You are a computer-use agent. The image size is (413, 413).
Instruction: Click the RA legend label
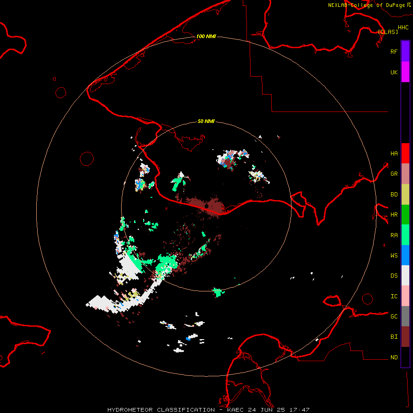click(x=394, y=235)
